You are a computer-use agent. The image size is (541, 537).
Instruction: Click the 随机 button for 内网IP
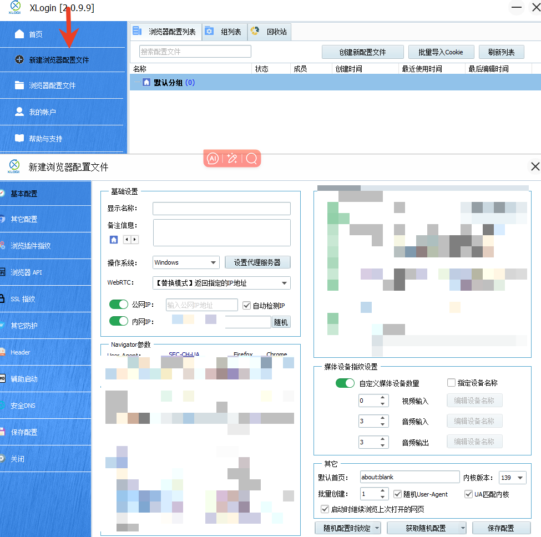point(281,322)
